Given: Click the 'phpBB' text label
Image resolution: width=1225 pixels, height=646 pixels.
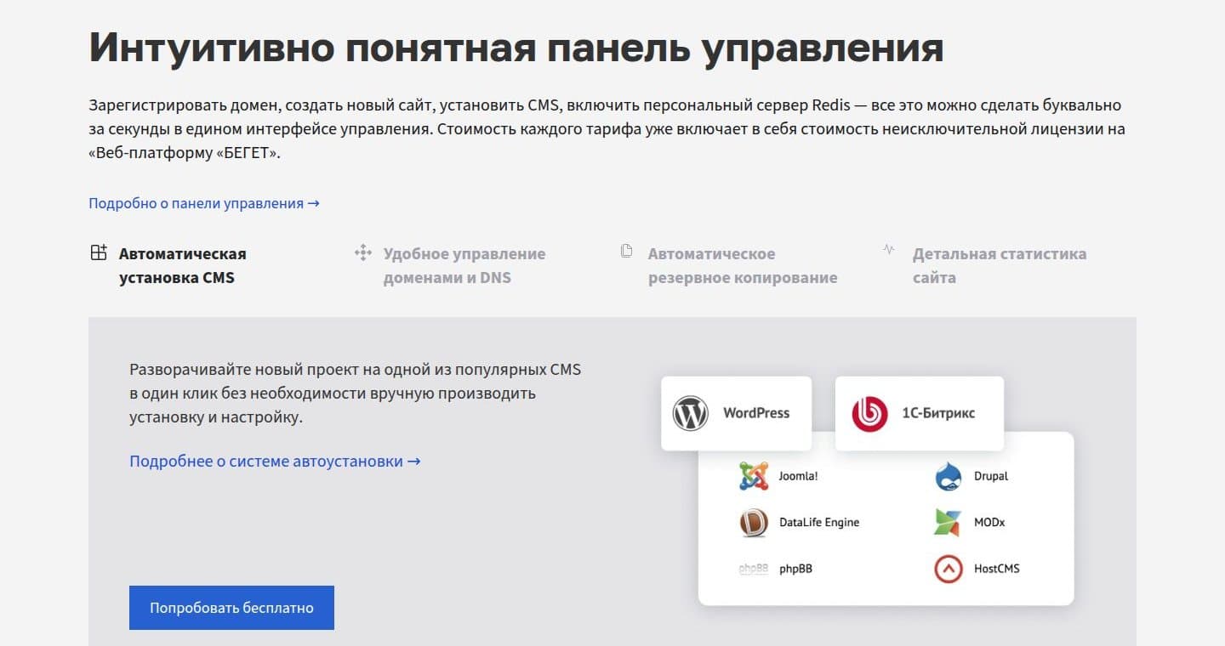Looking at the screenshot, I should coord(795,569).
